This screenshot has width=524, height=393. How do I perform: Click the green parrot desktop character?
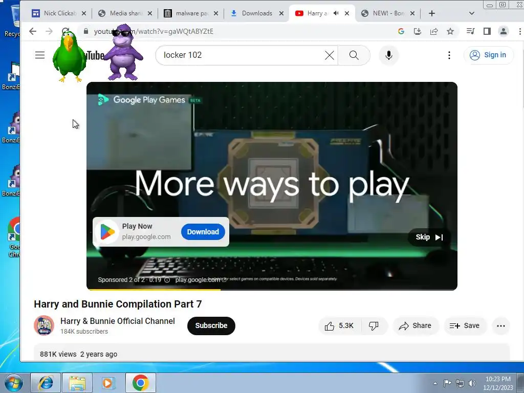pyautogui.click(x=69, y=56)
